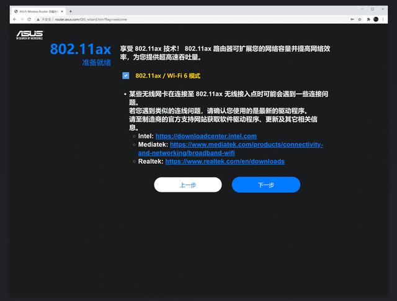Open a new browser tab
This screenshot has height=301, width=397.
(70, 11)
